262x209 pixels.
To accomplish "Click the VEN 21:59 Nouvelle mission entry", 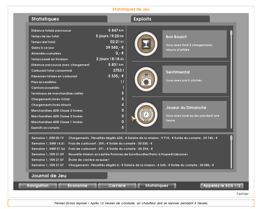I will tap(110, 154).
